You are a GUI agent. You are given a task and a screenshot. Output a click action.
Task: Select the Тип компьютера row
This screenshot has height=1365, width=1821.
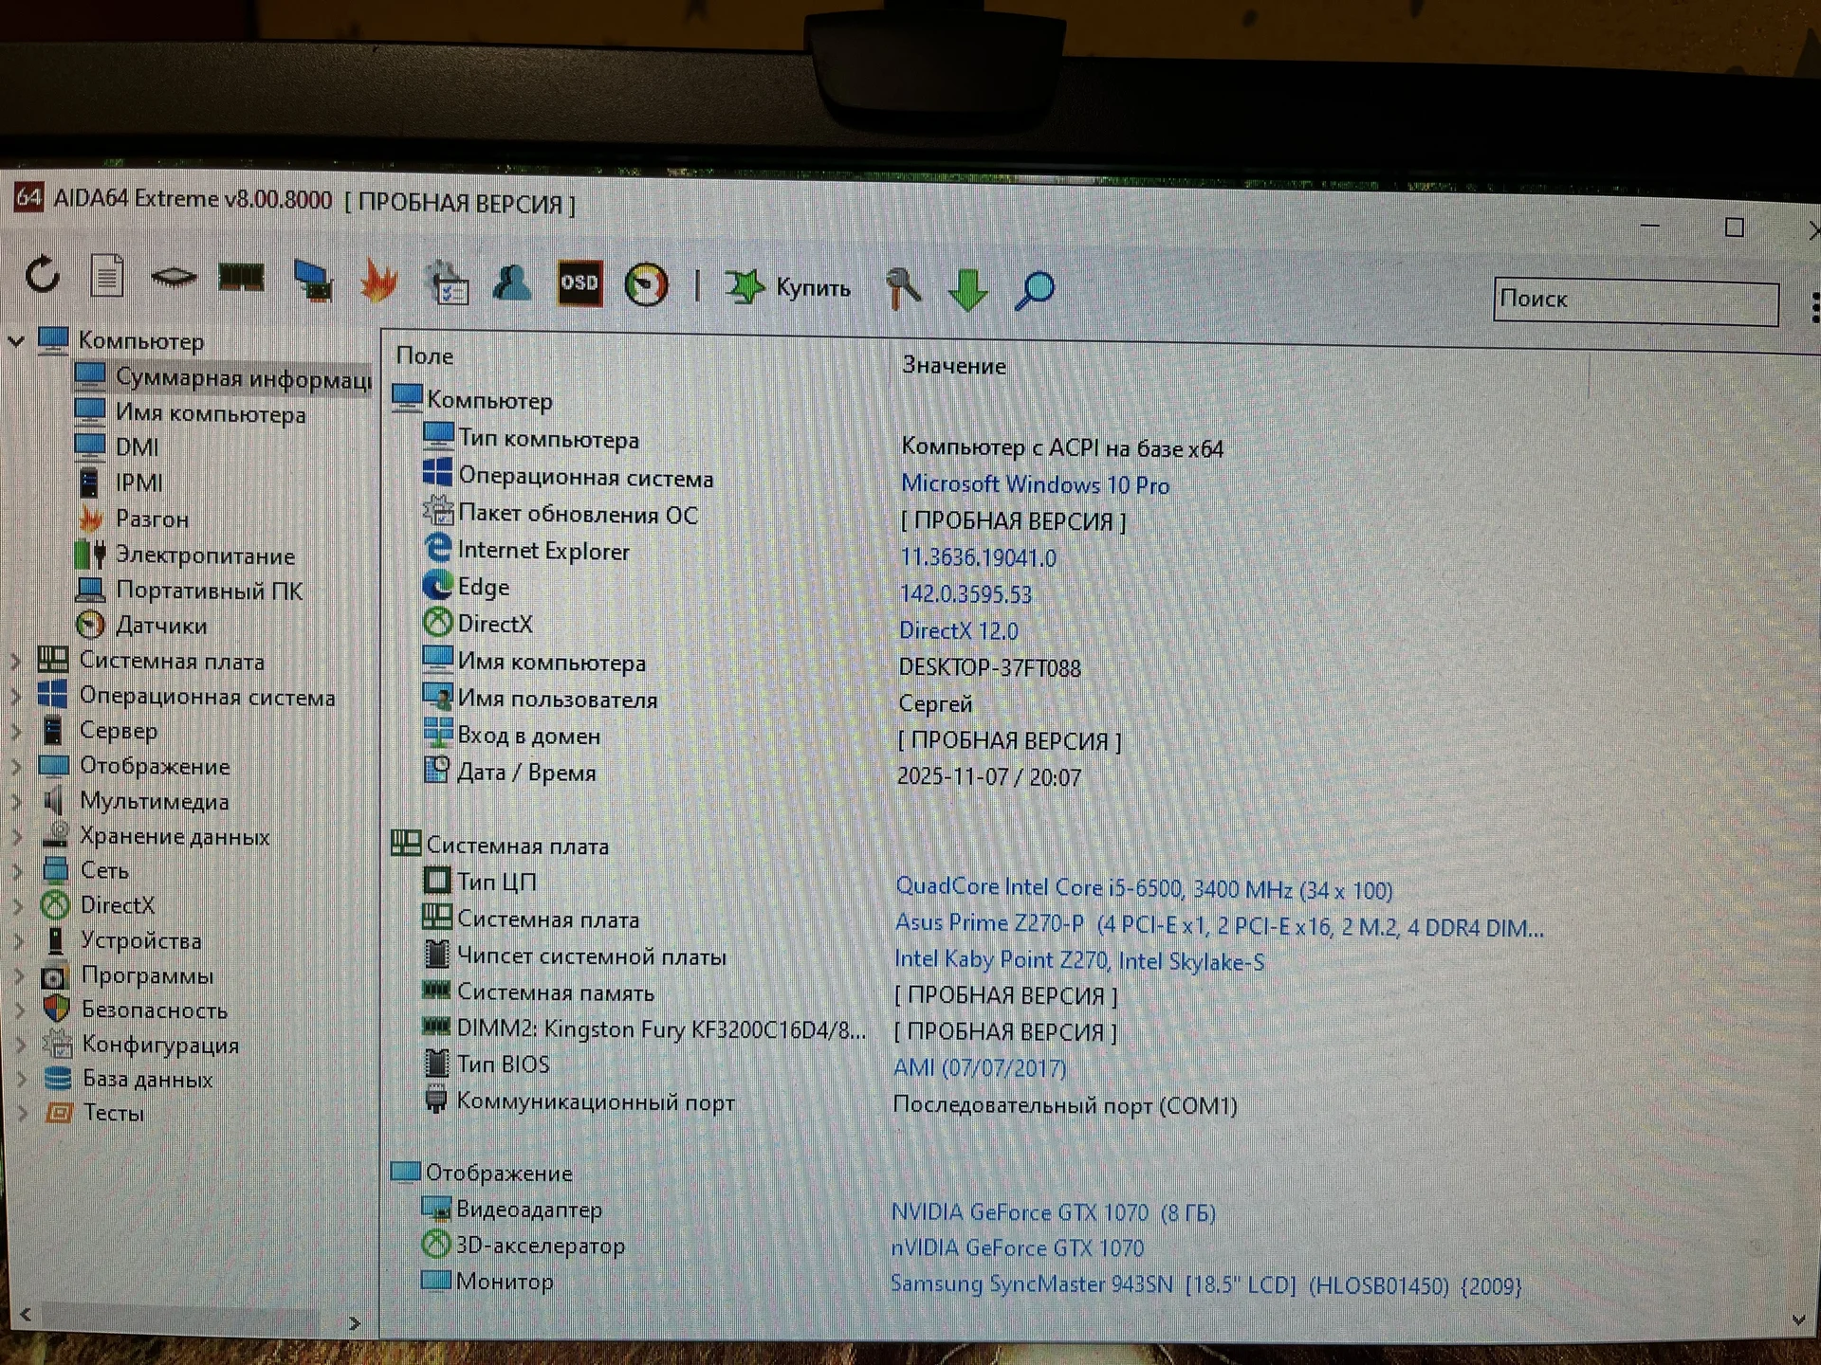point(822,444)
